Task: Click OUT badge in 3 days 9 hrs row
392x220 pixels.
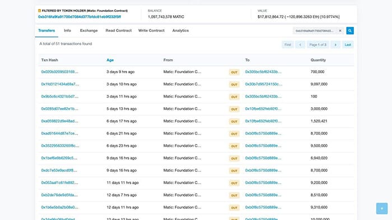Action: tap(234, 72)
